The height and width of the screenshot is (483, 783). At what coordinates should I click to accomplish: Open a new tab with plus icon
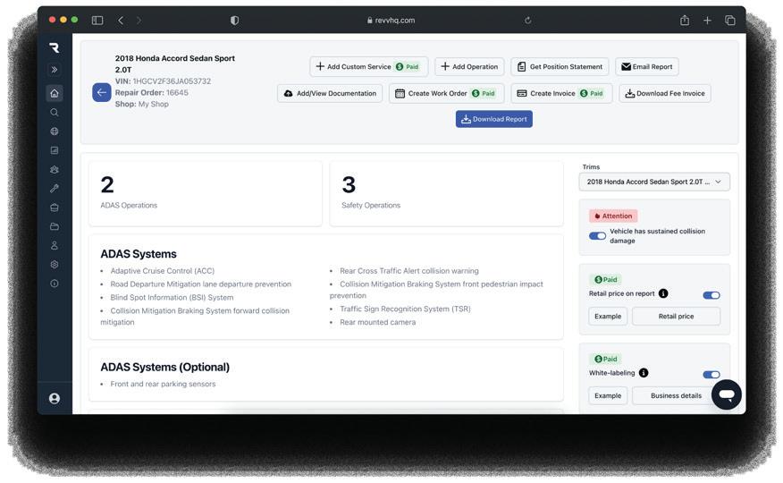(x=707, y=20)
